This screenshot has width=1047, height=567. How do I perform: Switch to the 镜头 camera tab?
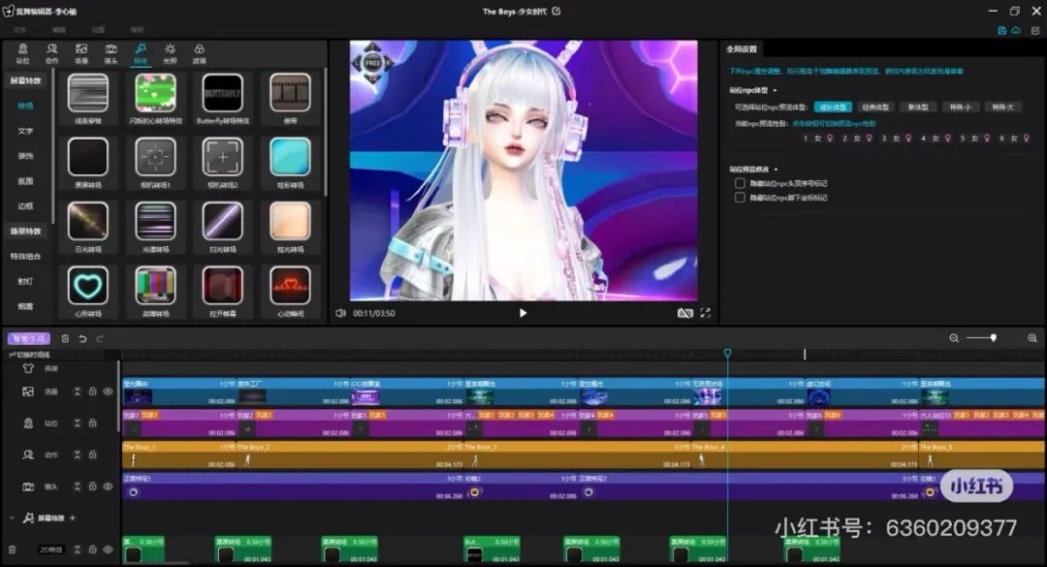click(111, 52)
